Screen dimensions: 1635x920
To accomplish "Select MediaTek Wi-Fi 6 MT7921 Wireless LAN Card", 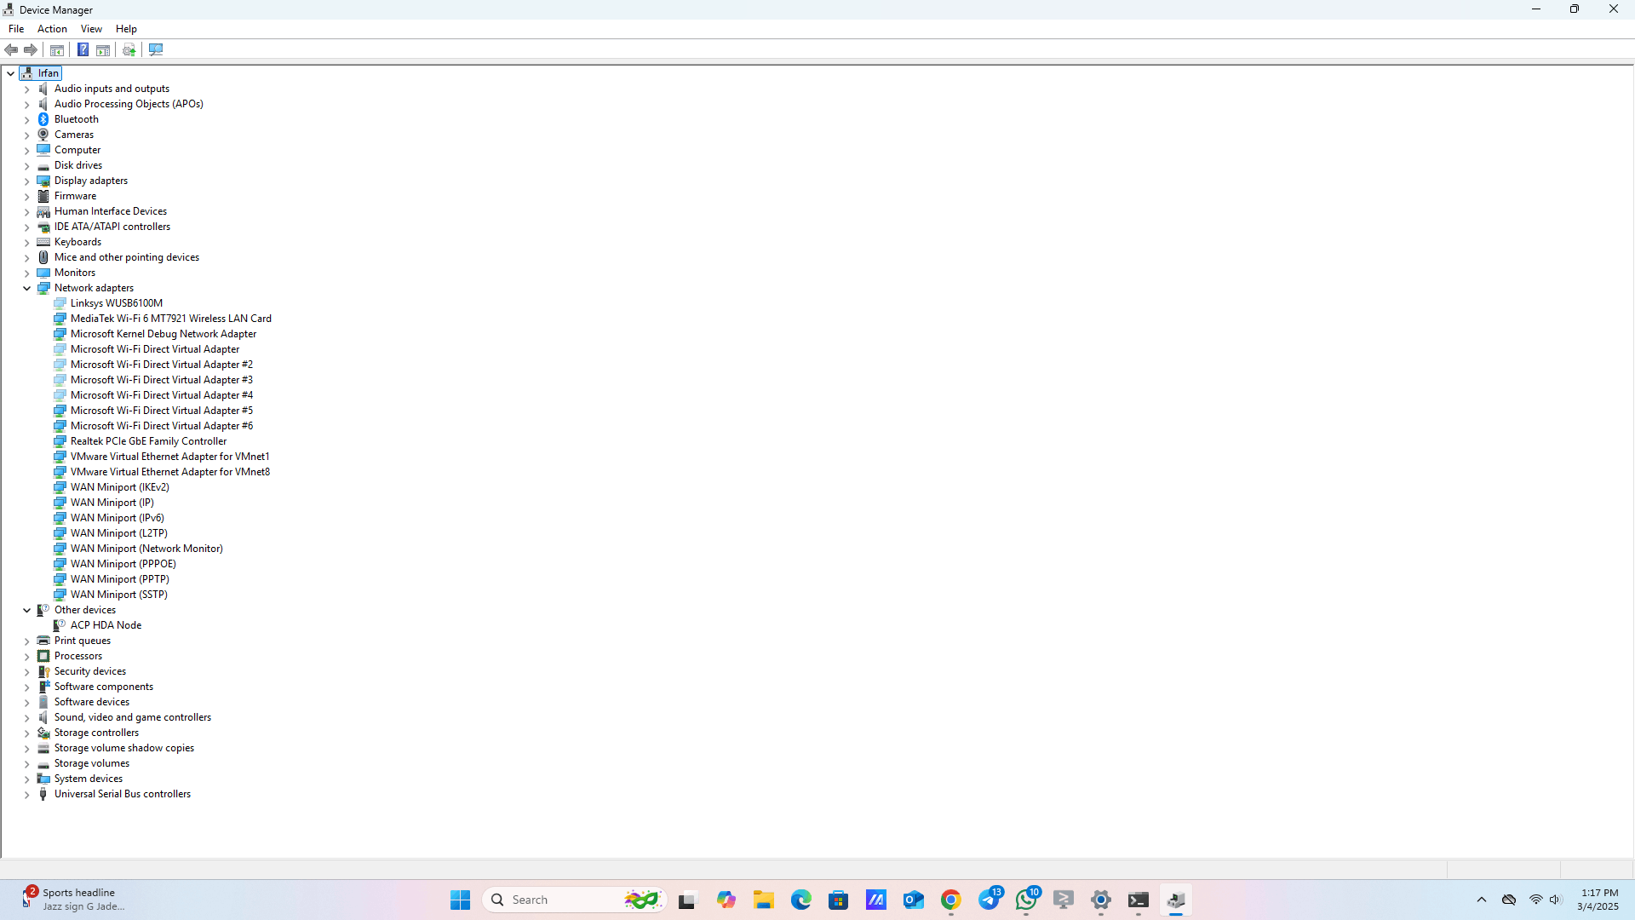I will tap(170, 319).
